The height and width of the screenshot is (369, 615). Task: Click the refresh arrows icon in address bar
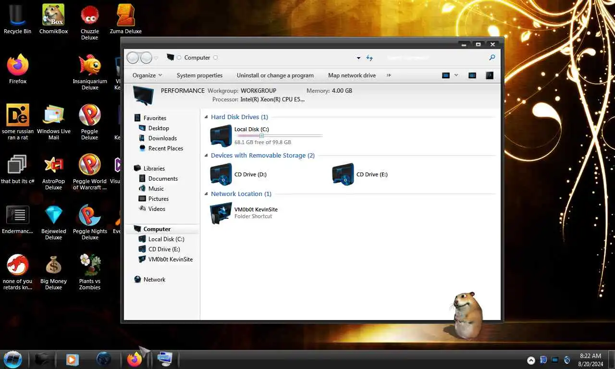point(369,58)
